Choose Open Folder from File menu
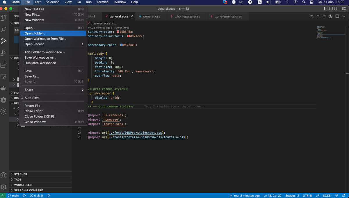Image resolution: width=349 pixels, height=198 pixels. (35, 33)
